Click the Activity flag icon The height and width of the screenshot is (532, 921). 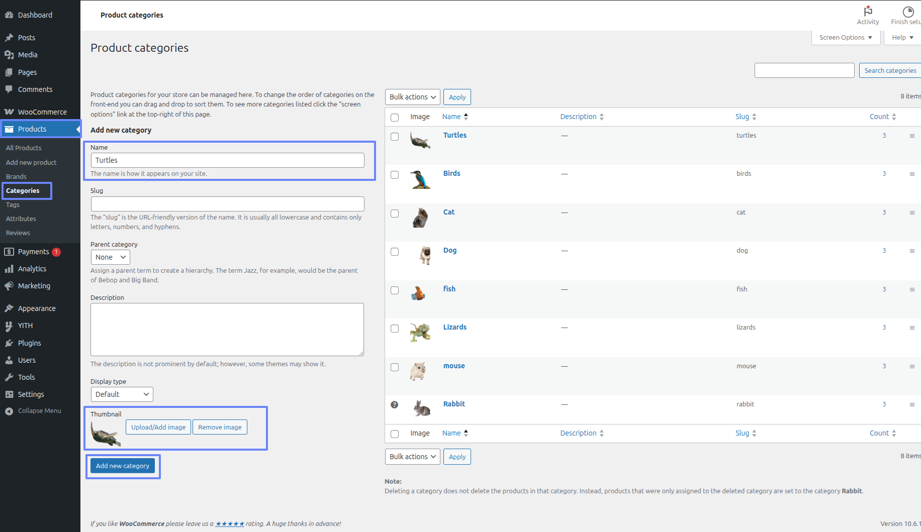click(x=868, y=11)
